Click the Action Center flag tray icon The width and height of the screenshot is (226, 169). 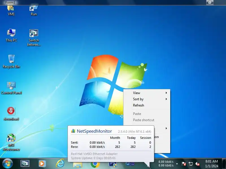click(x=184, y=164)
